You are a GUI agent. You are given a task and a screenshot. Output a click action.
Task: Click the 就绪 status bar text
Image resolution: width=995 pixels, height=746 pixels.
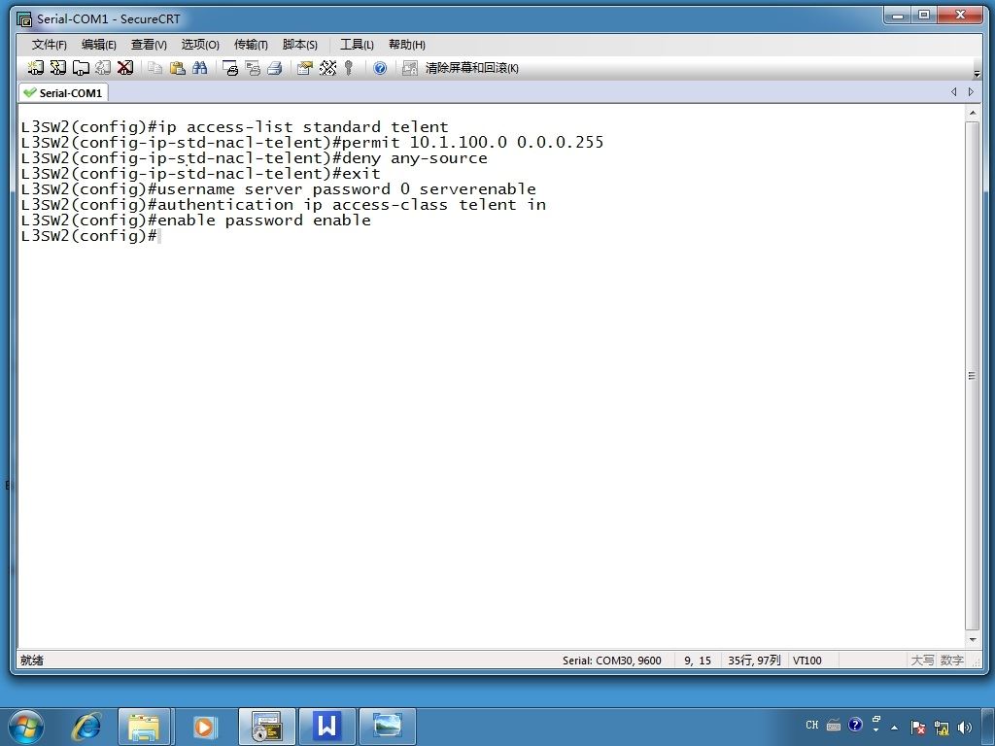[x=32, y=661]
